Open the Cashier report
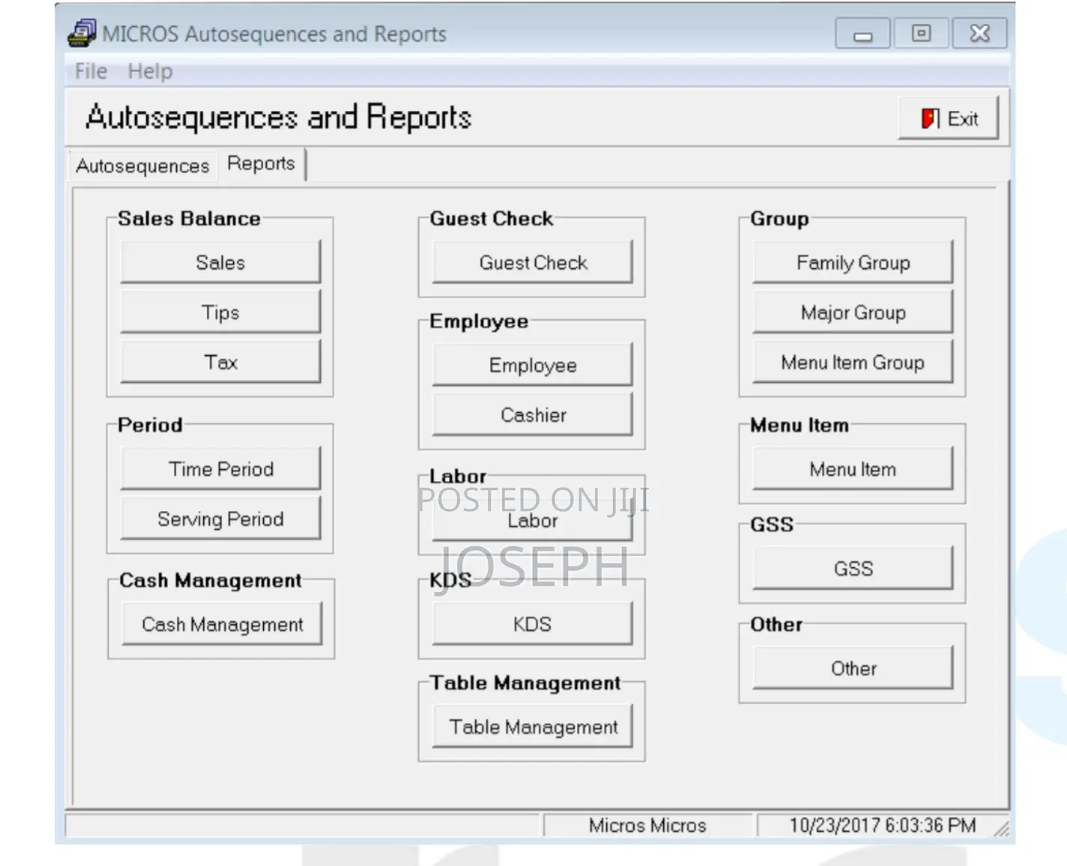This screenshot has width=1067, height=866. tap(533, 415)
